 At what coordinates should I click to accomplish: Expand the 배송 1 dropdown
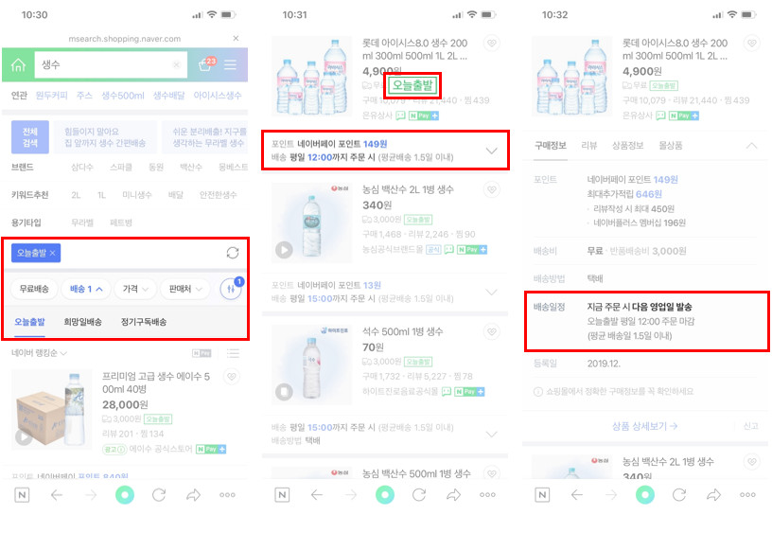coord(86,289)
